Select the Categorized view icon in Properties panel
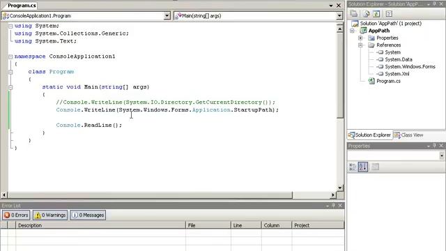The width and height of the screenshot is (446, 251). pos(353,167)
